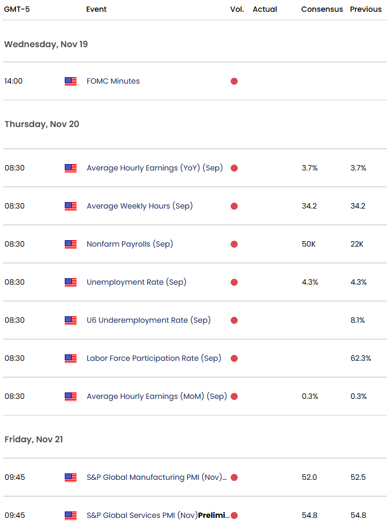Screen dimensions: 387x527
Task: Select the Unemployment Rate (Sep) event
Action: point(136,283)
